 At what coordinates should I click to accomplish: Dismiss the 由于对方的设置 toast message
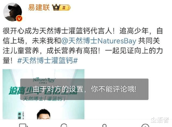(84, 89)
